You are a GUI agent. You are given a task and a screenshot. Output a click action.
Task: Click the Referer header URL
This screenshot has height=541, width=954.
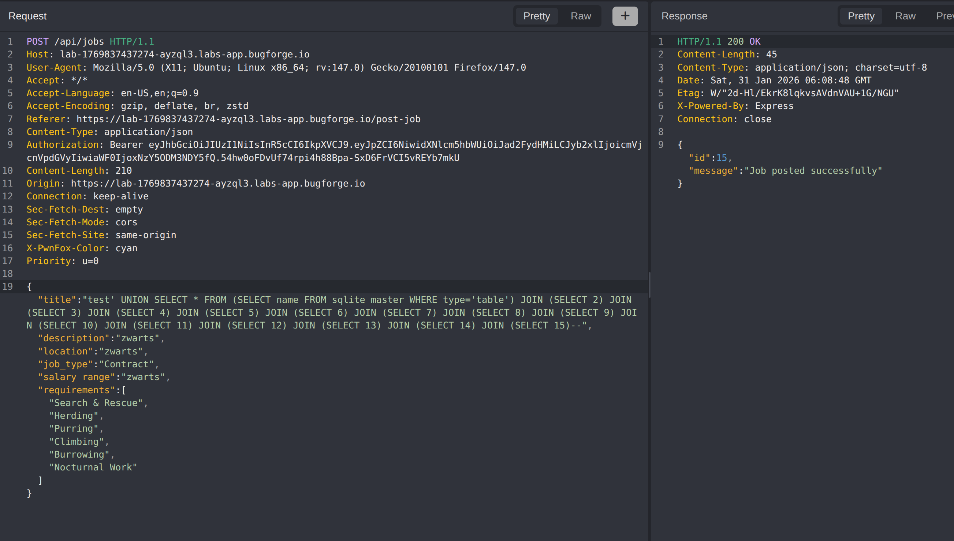coord(248,119)
